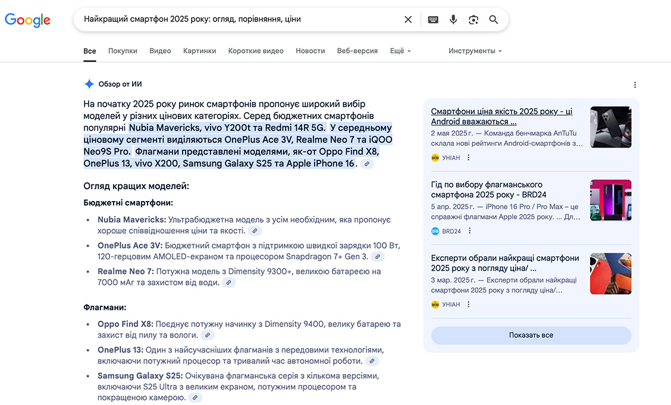Viewport: 671px width, 405px height.
Task: Open 'Гід по вибору флагманського смартфона' link
Action: (489, 190)
